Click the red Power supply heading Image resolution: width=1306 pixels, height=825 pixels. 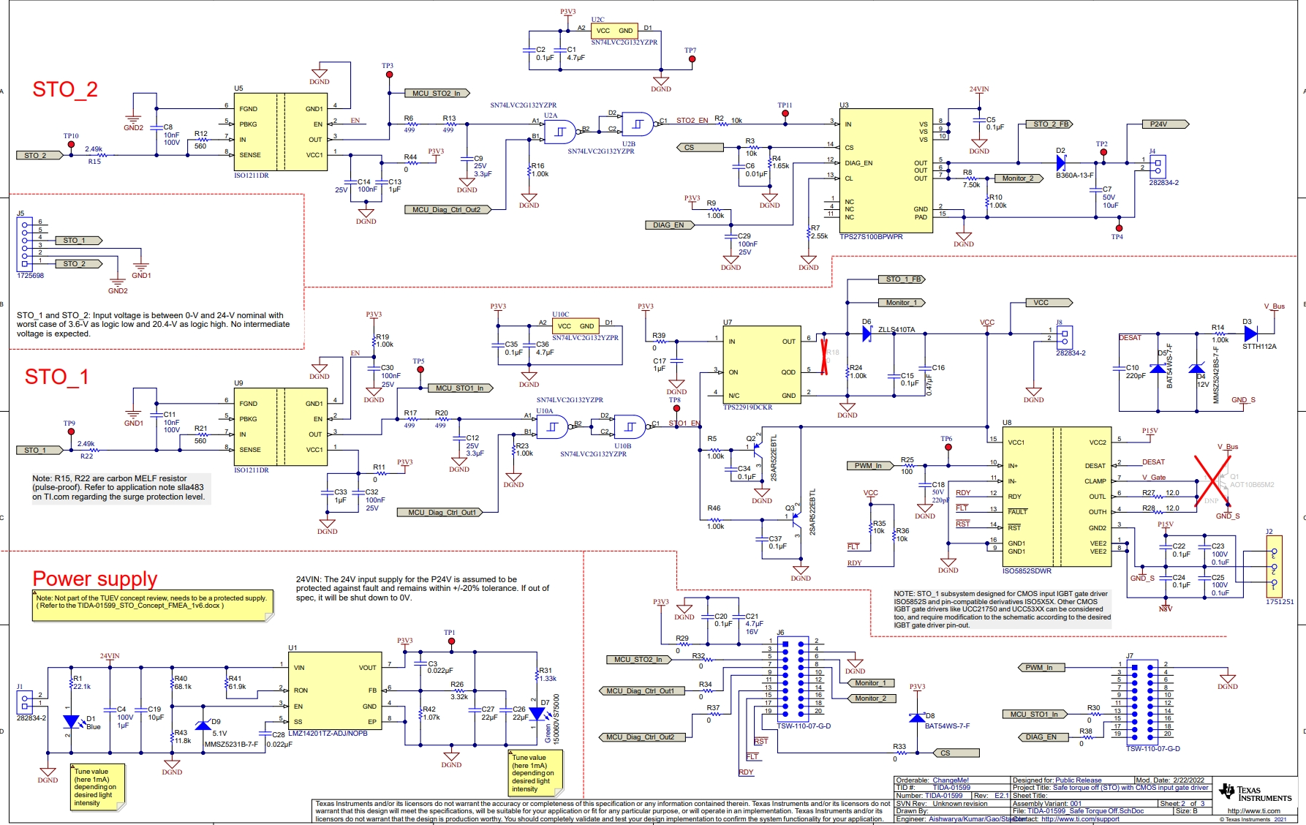coord(95,579)
